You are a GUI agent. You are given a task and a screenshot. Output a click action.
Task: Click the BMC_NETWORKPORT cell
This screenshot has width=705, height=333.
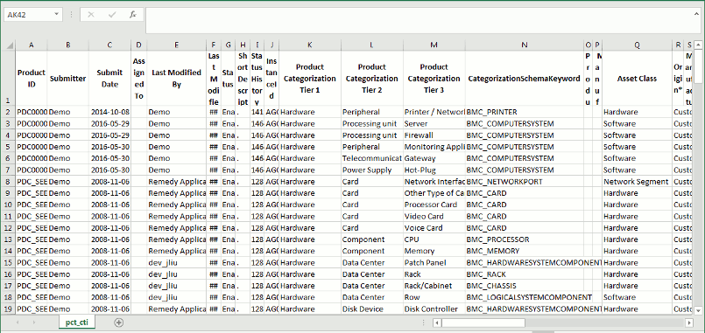(x=525, y=182)
